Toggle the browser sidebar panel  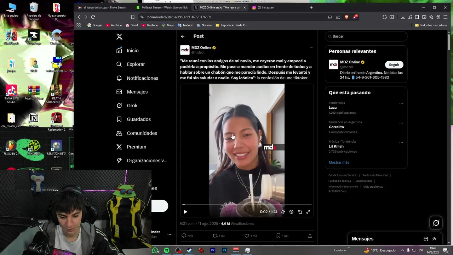point(417,17)
